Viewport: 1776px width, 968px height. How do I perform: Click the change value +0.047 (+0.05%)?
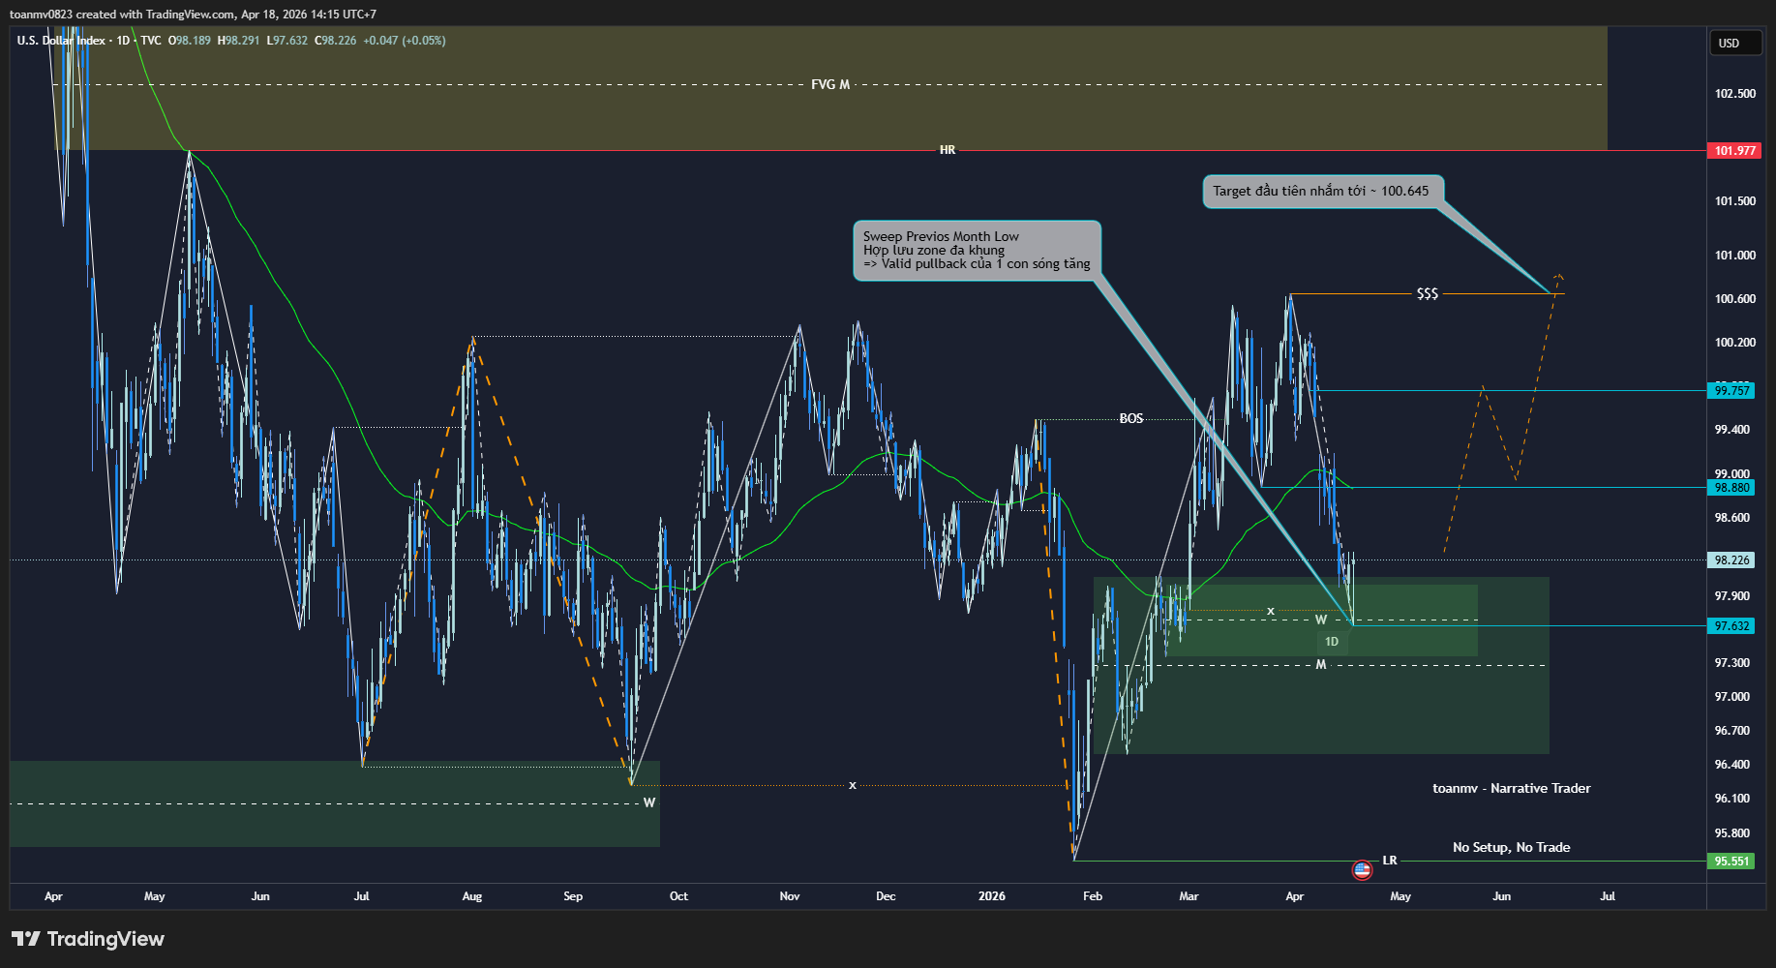405,41
